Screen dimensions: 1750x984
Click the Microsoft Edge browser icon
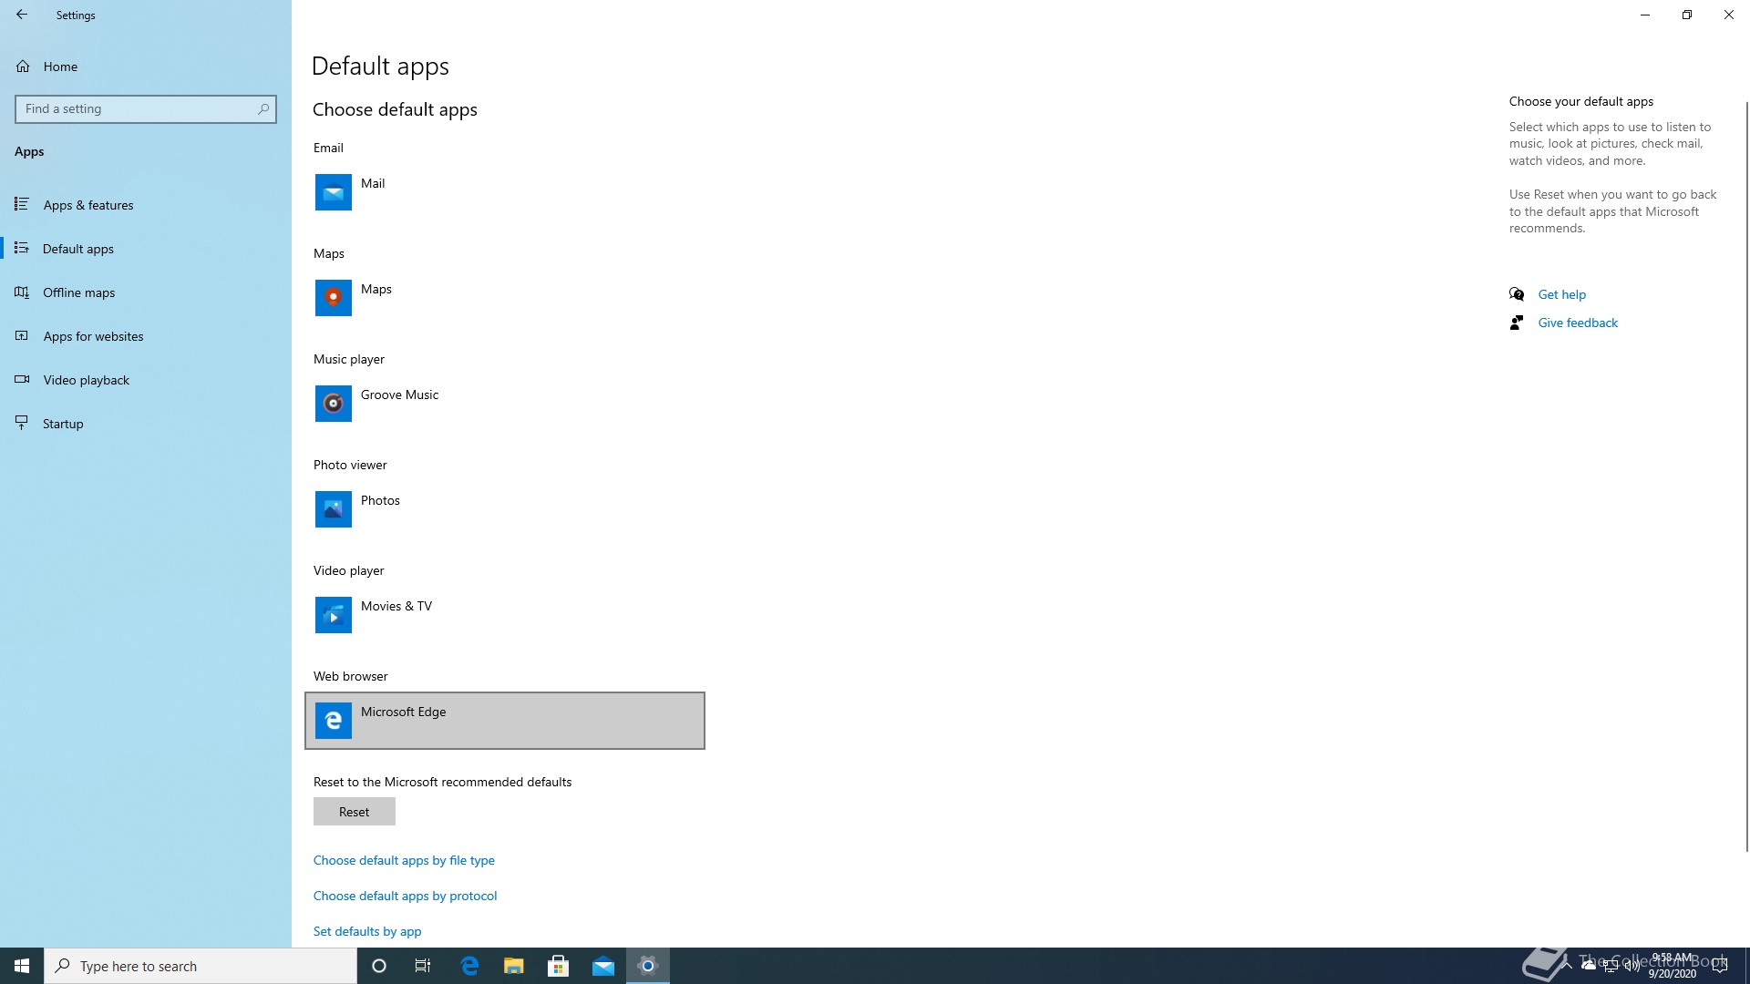[333, 721]
